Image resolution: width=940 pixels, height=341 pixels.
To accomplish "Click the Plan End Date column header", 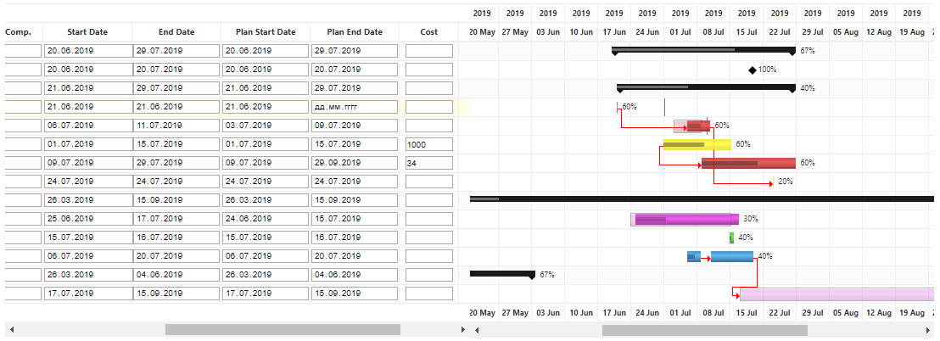I will [x=355, y=32].
